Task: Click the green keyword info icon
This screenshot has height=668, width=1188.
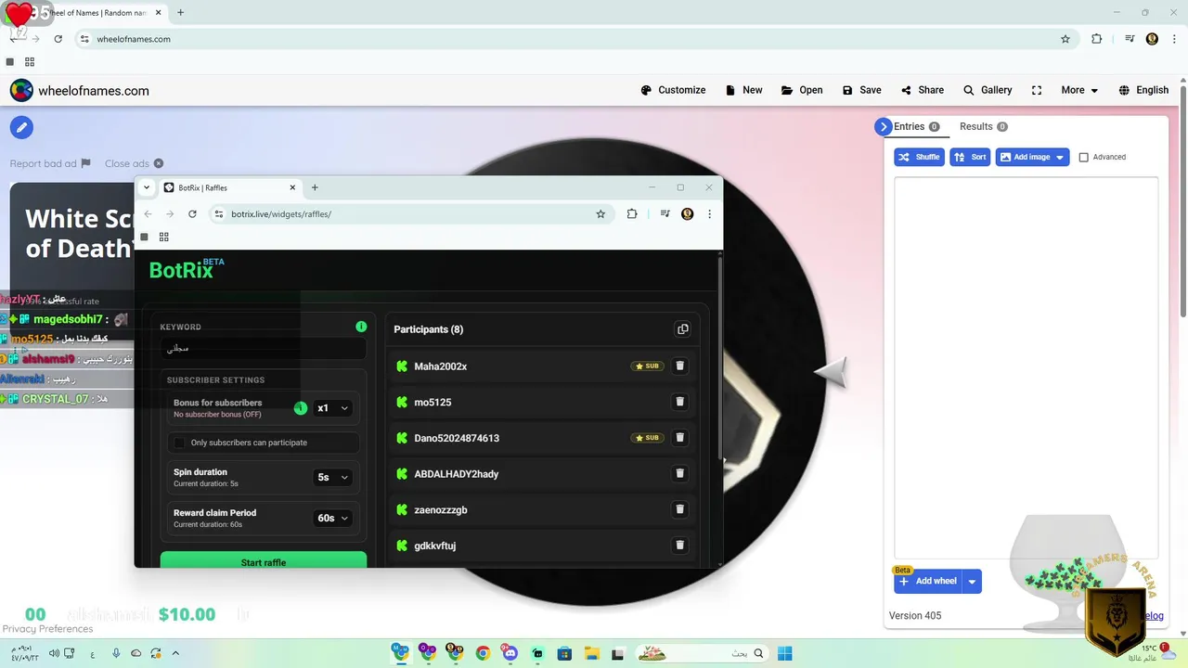Action: pyautogui.click(x=361, y=327)
